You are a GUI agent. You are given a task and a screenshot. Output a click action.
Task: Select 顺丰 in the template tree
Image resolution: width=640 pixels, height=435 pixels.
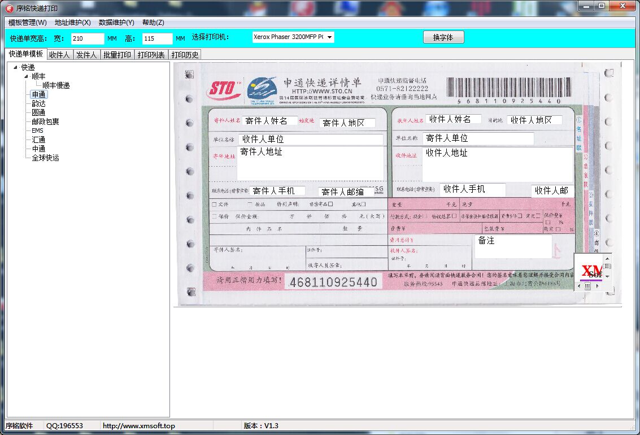39,76
